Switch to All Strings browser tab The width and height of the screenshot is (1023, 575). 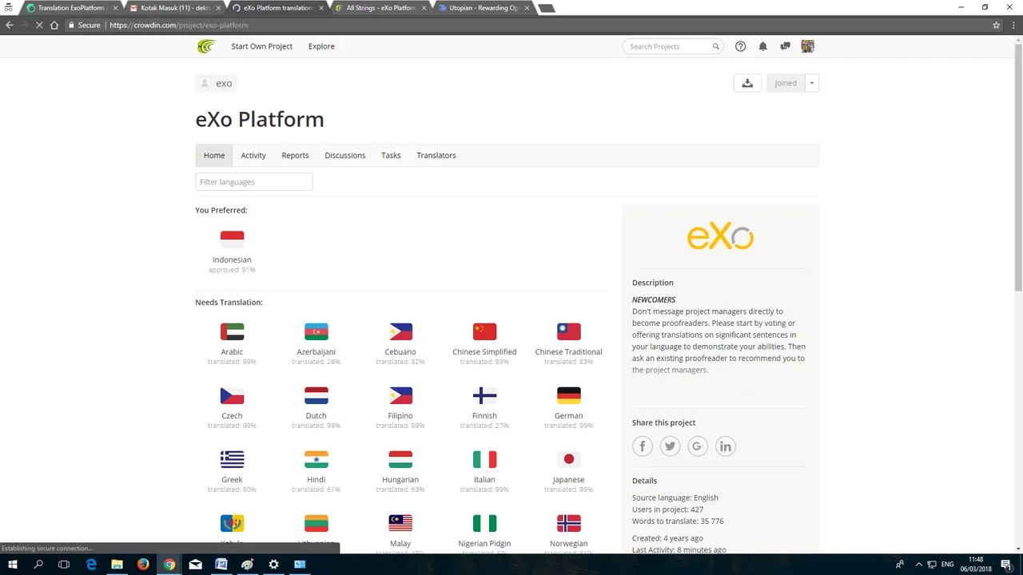[380, 8]
